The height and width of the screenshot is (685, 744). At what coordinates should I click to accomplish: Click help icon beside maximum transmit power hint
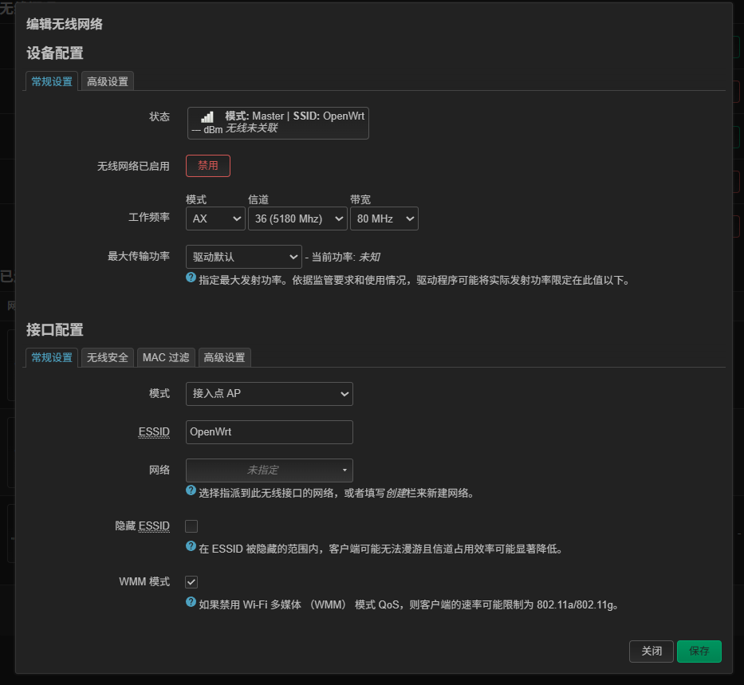pyautogui.click(x=191, y=278)
